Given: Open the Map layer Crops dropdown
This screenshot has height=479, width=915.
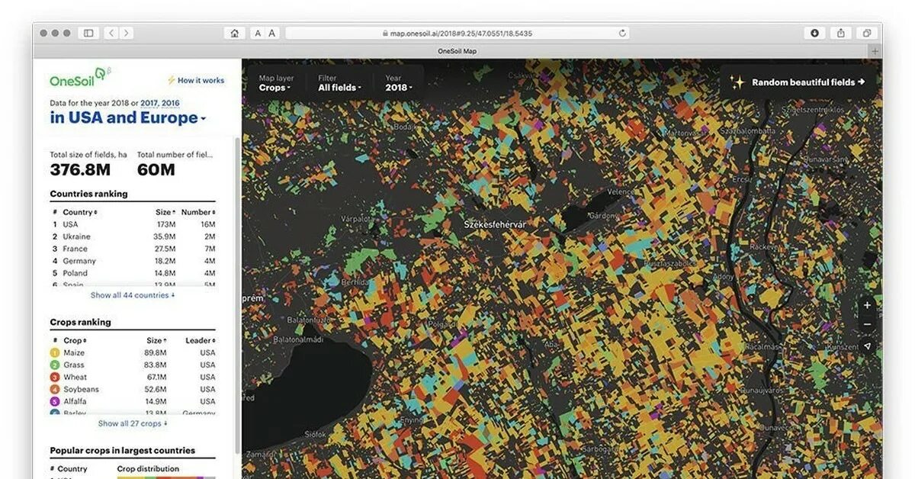Looking at the screenshot, I should point(277,83).
